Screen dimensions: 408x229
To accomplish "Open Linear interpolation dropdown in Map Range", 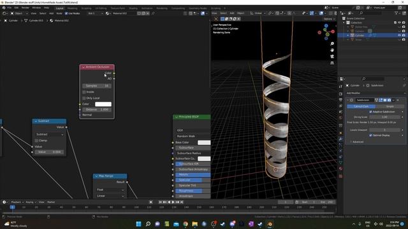I will [110, 196].
